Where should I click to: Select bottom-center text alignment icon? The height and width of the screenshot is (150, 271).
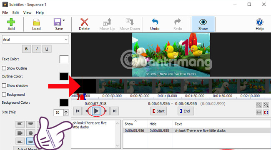[x=30, y=142]
